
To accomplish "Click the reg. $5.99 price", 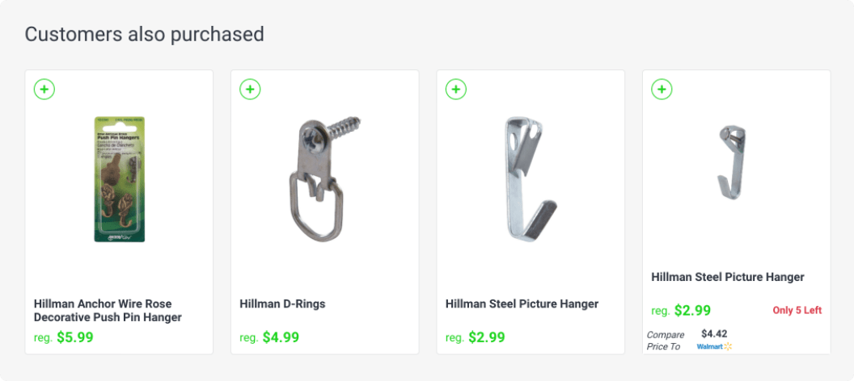I will click(x=64, y=337).
